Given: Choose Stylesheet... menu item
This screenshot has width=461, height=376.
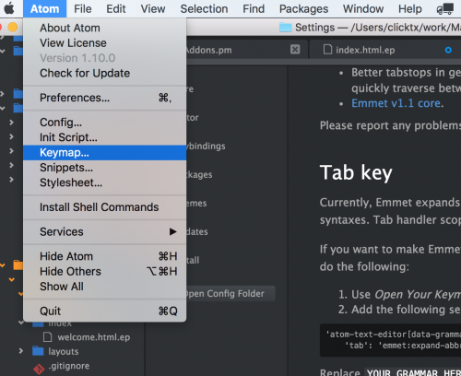Looking at the screenshot, I should point(105,182).
